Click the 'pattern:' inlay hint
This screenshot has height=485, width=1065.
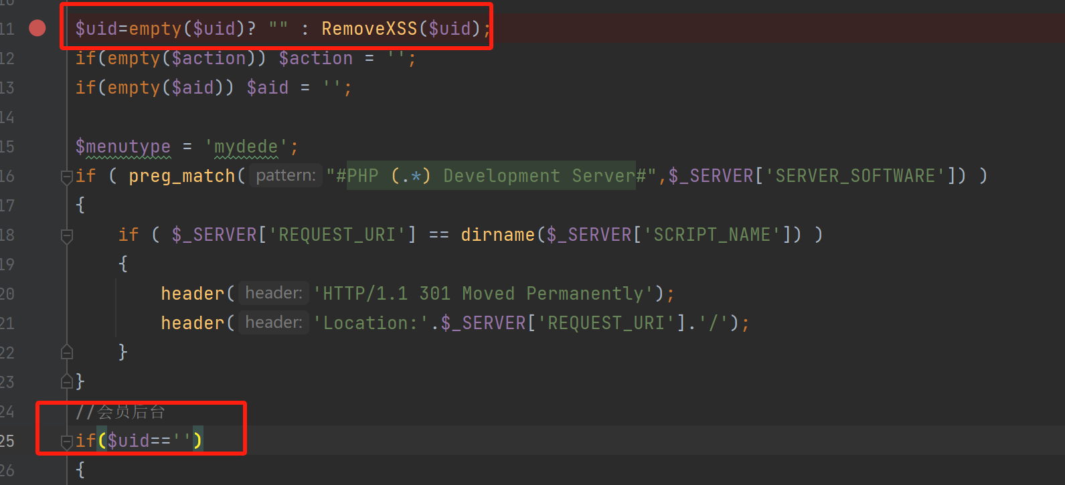[x=286, y=176]
